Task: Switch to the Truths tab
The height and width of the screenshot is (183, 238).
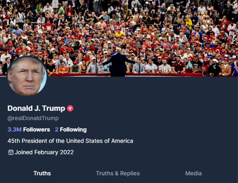Action: (x=42, y=173)
